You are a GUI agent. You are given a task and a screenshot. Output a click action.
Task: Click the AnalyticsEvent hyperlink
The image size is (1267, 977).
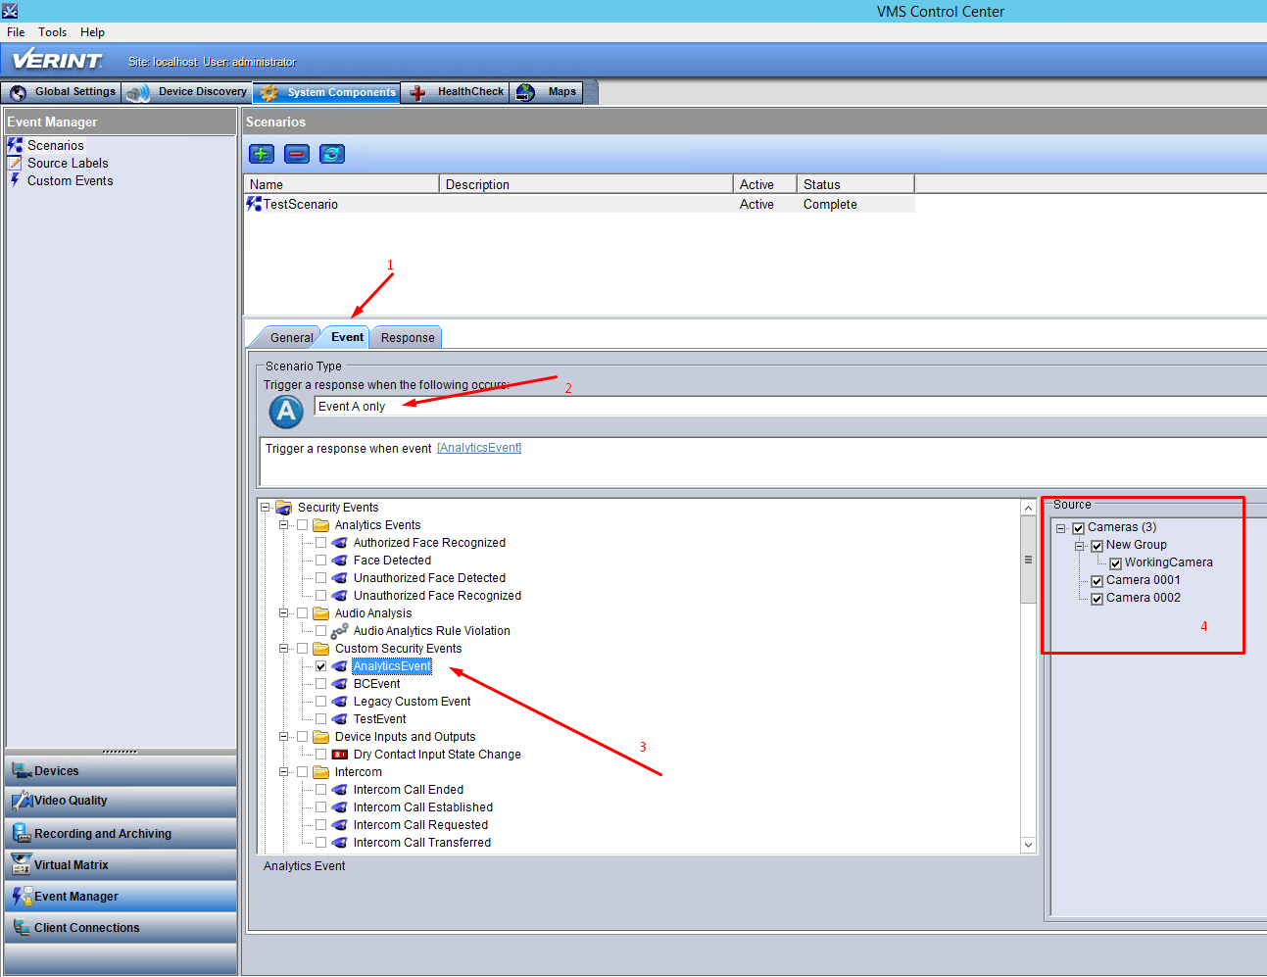[479, 449]
